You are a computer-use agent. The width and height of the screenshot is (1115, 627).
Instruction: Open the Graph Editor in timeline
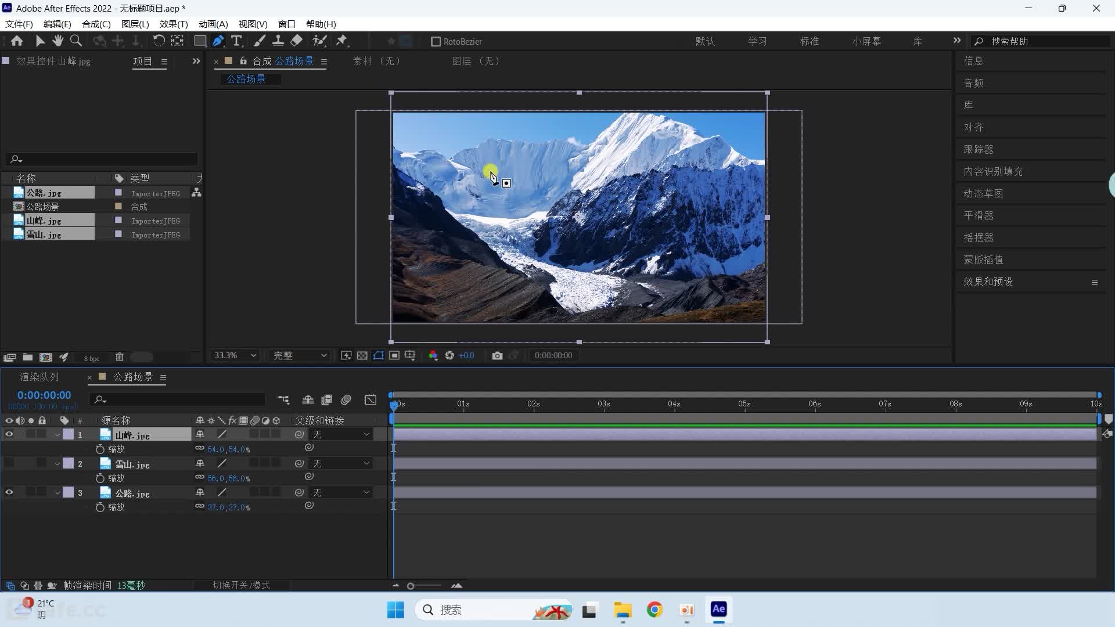click(x=371, y=400)
